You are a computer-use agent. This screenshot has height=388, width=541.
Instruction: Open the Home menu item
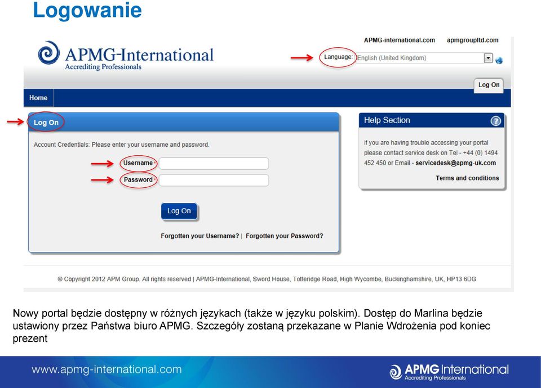[x=38, y=98]
